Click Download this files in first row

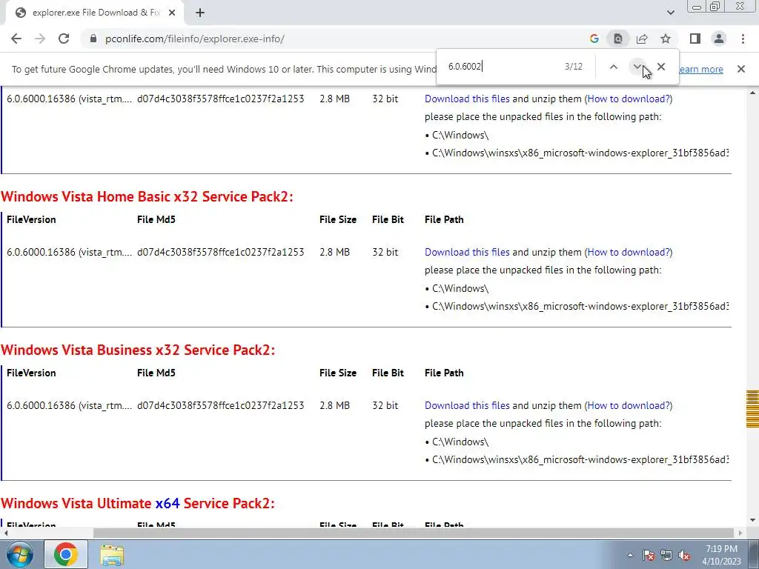(x=467, y=99)
